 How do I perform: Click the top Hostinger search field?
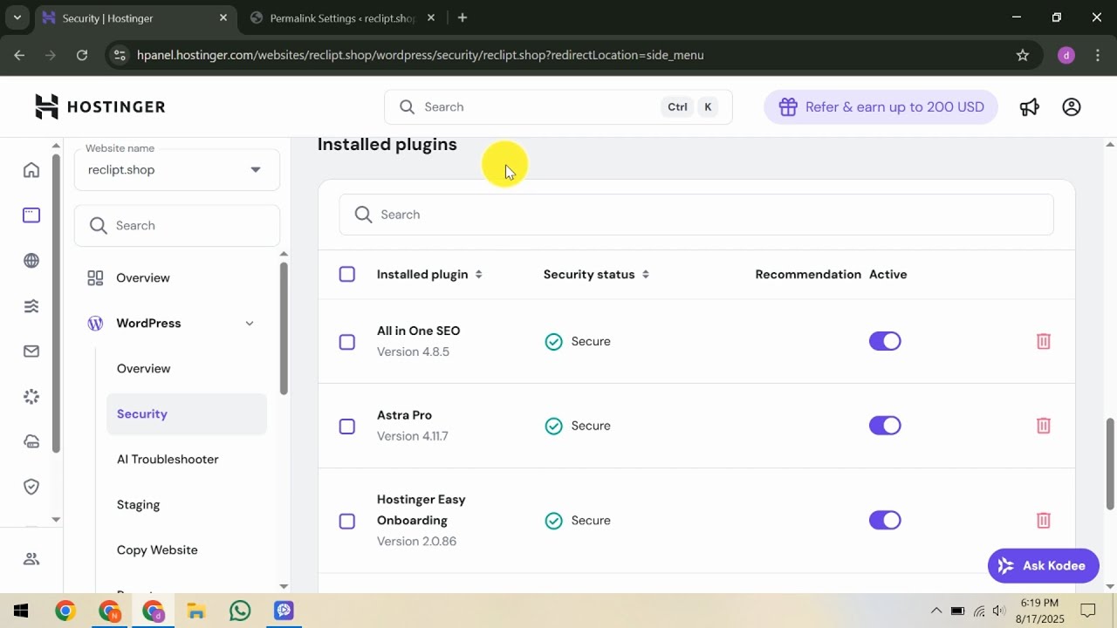click(x=558, y=106)
